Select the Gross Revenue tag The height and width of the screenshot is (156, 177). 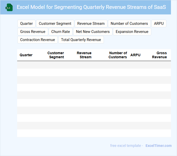pos(33,32)
